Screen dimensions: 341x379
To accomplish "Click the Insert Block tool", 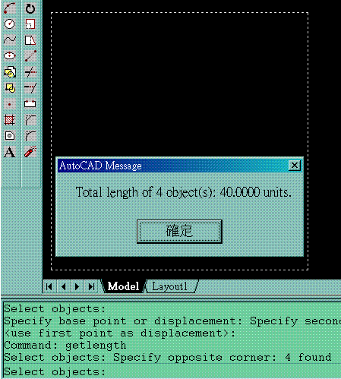I will coord(10,72).
